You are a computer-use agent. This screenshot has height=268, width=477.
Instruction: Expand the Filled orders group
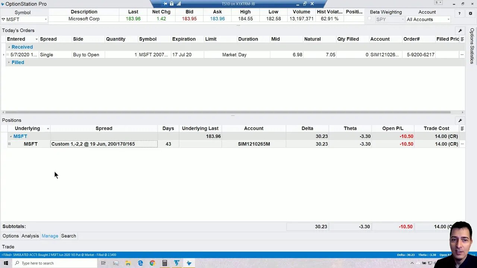click(9, 63)
